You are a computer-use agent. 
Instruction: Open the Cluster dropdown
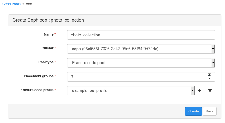[141, 49]
